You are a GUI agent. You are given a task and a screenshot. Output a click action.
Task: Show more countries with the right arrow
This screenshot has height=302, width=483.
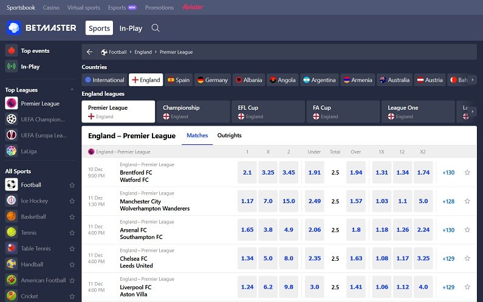(473, 80)
